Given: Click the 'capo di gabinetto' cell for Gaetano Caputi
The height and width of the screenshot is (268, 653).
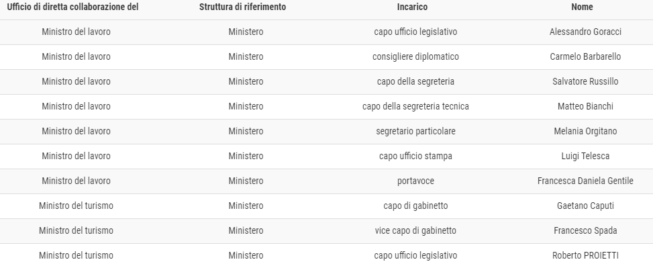Looking at the screenshot, I should point(415,206).
